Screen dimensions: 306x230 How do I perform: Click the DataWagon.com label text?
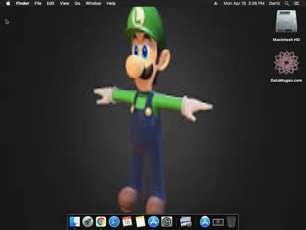(x=286, y=80)
